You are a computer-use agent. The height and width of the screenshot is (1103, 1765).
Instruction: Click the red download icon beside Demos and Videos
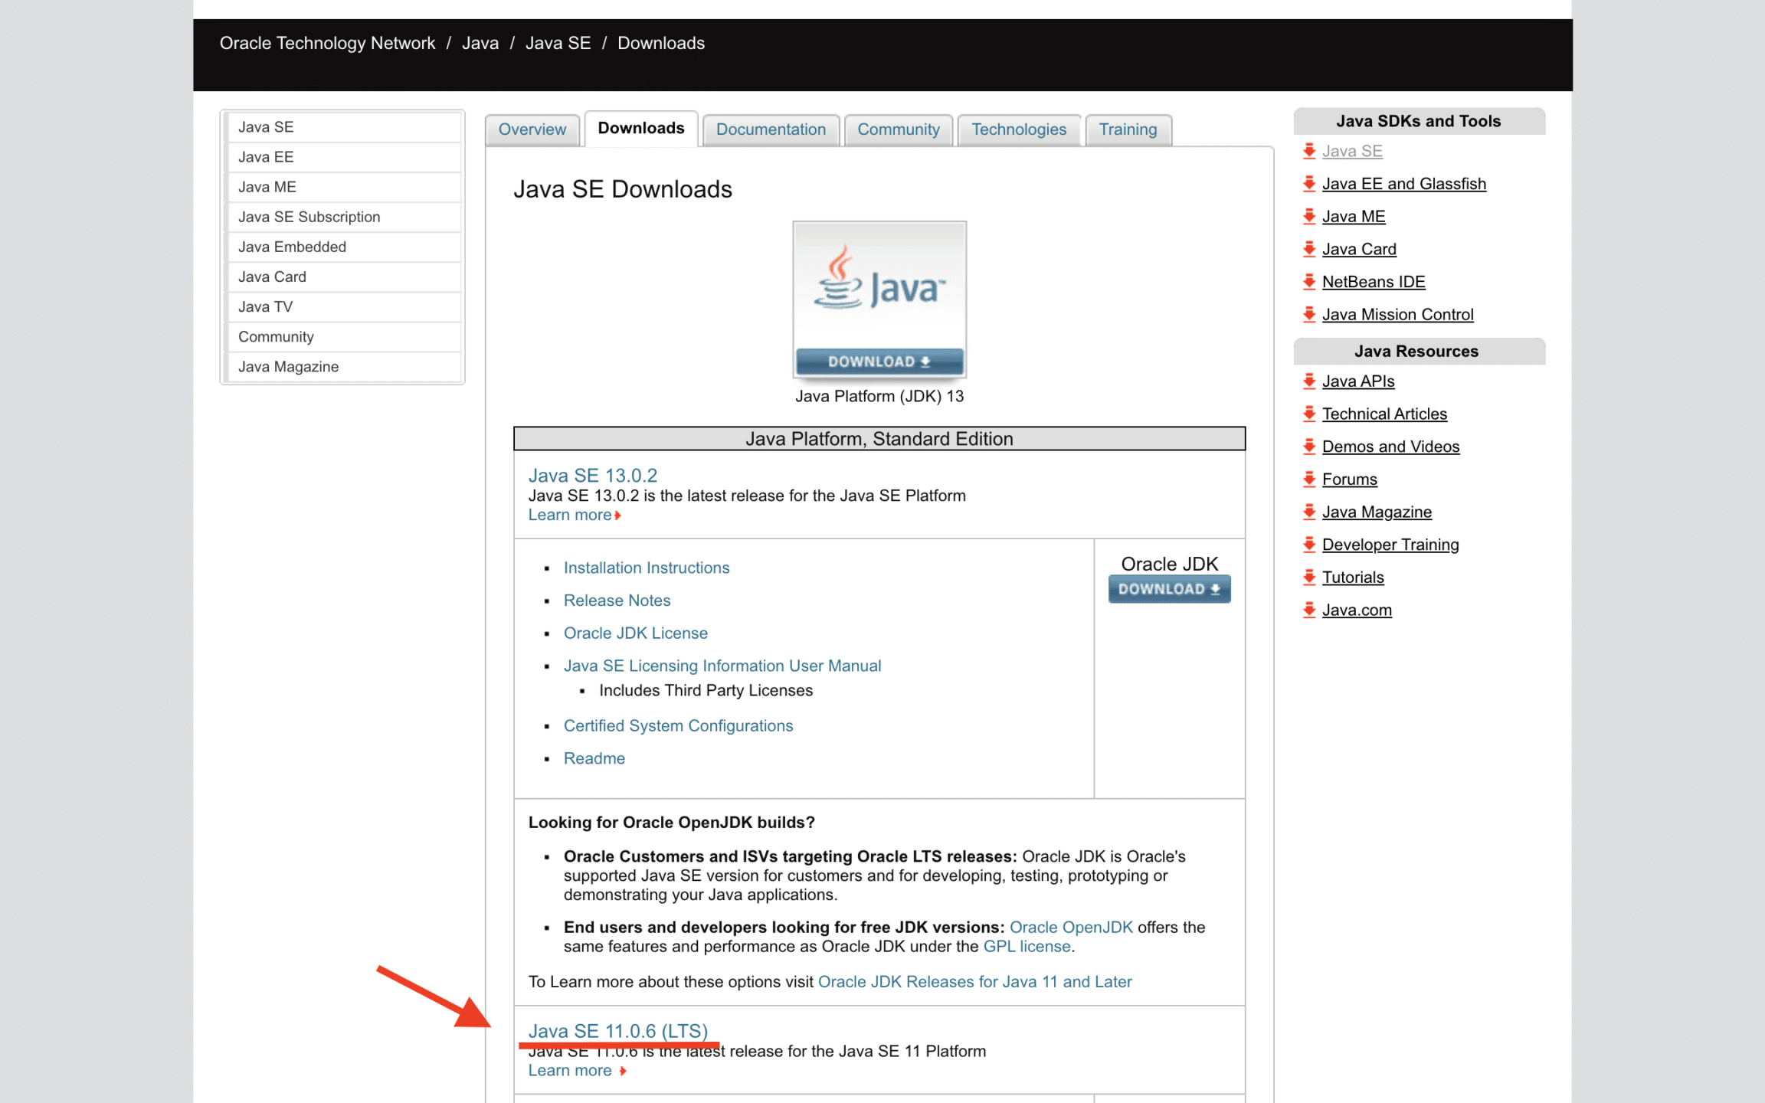(1309, 447)
